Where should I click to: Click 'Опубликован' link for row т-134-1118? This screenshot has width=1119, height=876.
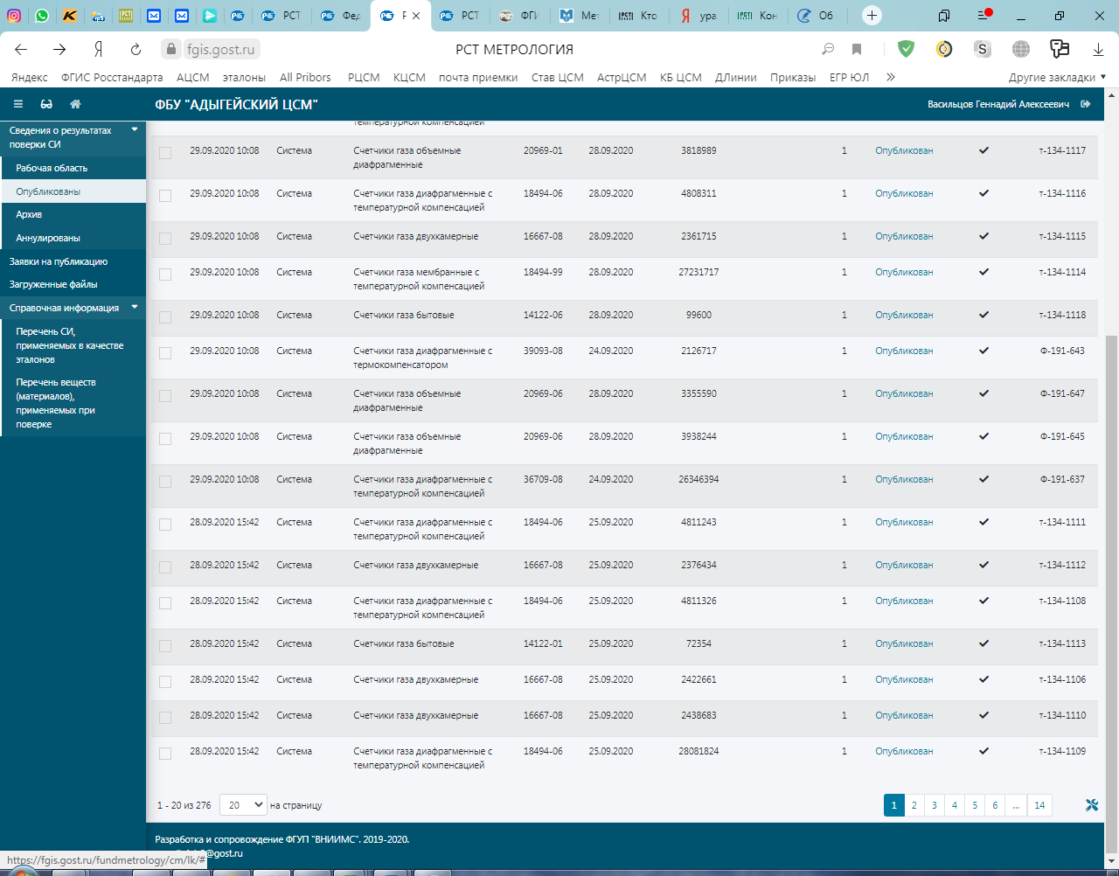904,315
